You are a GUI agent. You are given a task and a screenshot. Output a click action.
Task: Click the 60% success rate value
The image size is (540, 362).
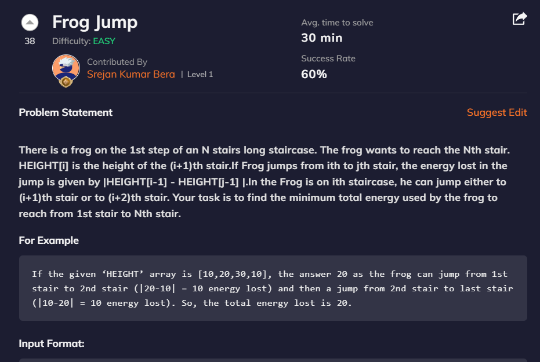click(314, 74)
